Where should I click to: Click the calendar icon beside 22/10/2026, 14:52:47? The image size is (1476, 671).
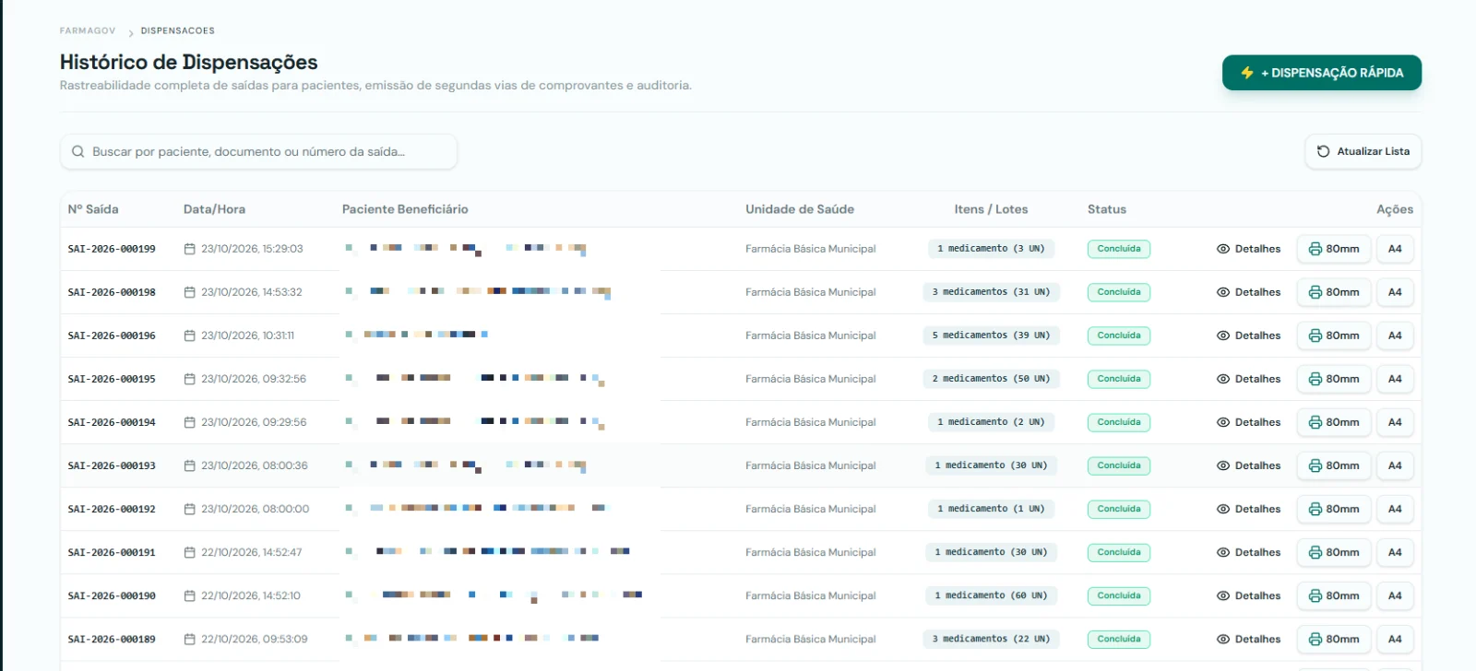click(189, 552)
